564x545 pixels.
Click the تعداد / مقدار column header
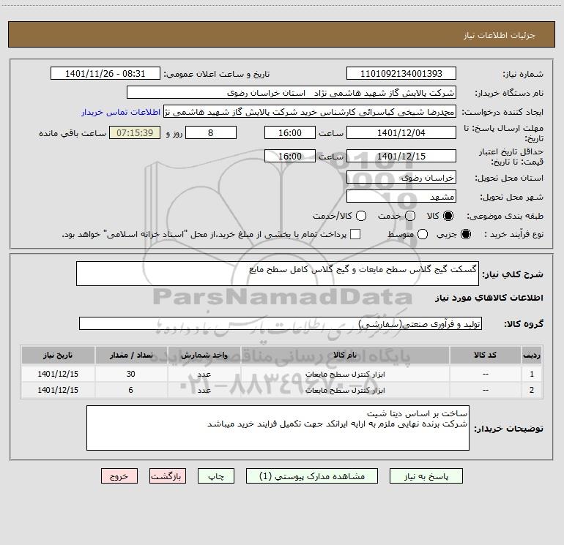click(x=131, y=355)
